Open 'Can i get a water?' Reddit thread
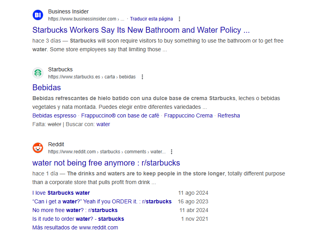Viewport: 312px width, 242px height. click(102, 202)
